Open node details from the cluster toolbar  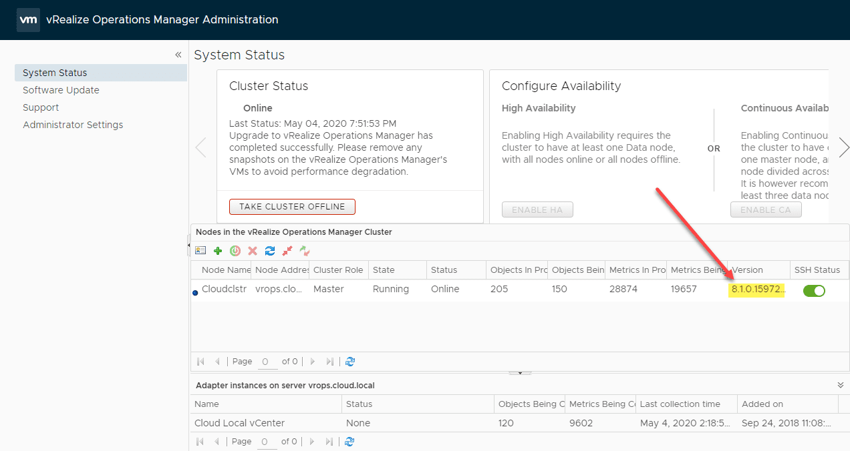coord(200,251)
